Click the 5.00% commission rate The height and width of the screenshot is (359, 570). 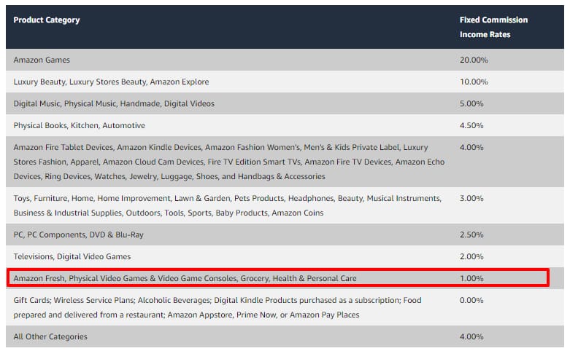(471, 103)
